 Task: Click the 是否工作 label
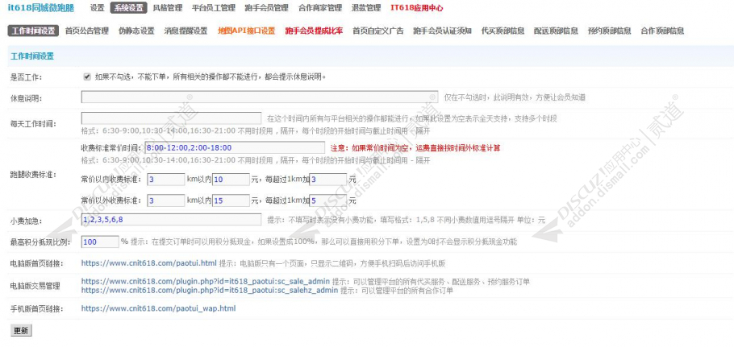[x=26, y=76]
